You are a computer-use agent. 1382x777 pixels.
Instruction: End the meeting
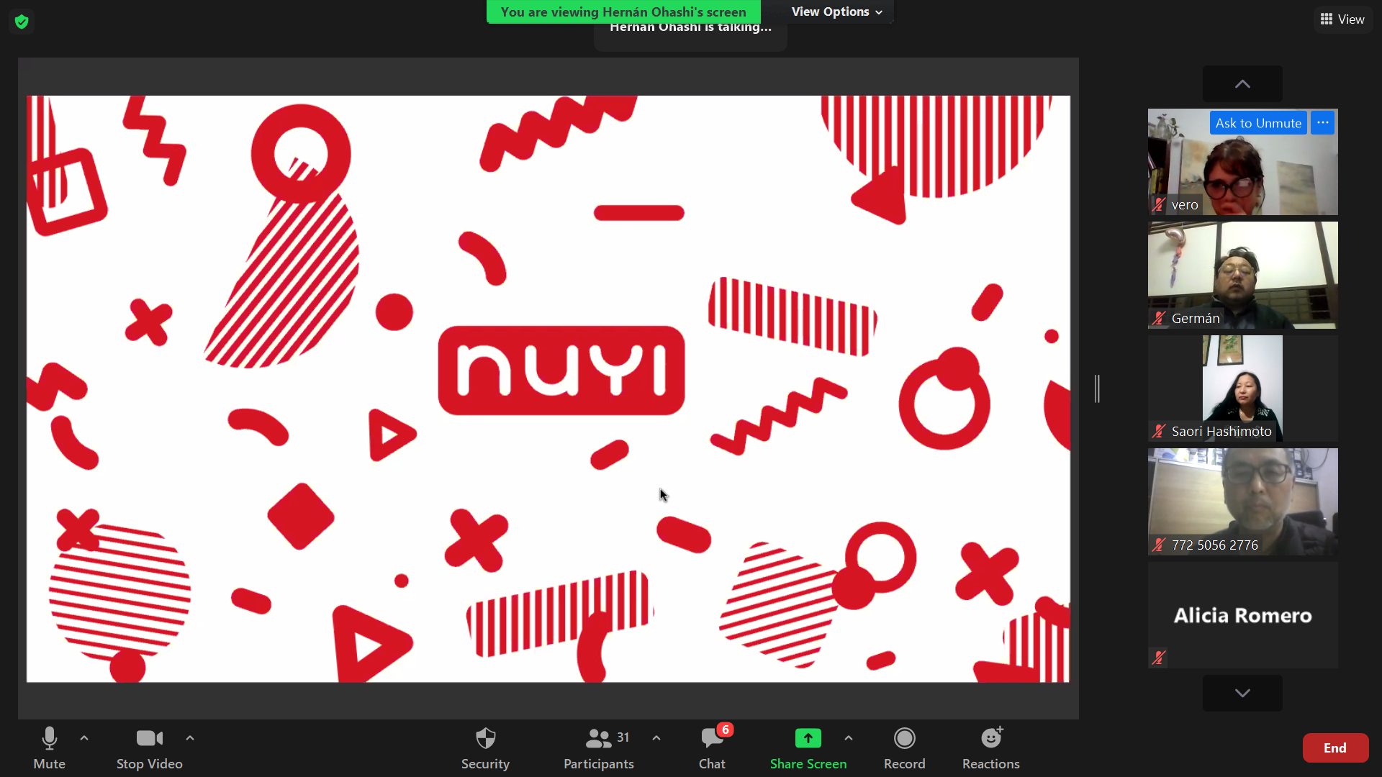coord(1335,748)
